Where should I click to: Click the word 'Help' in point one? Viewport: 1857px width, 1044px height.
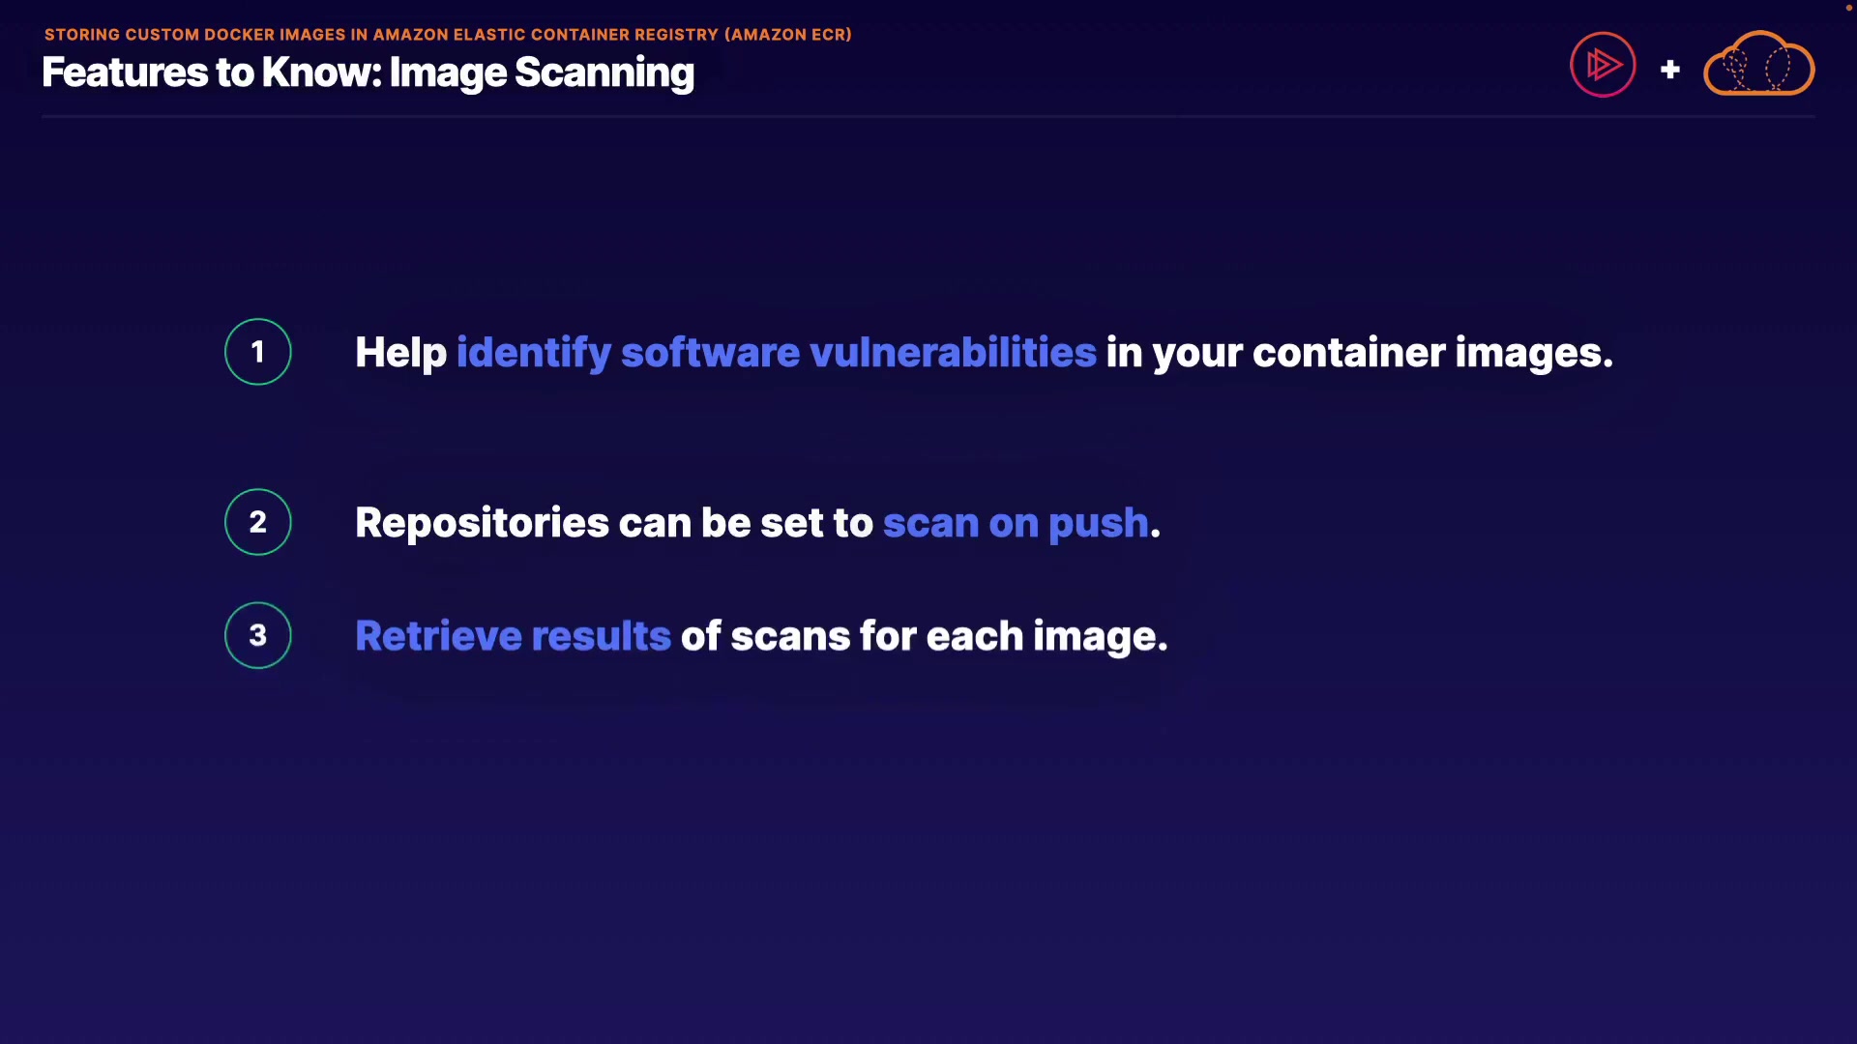point(400,352)
